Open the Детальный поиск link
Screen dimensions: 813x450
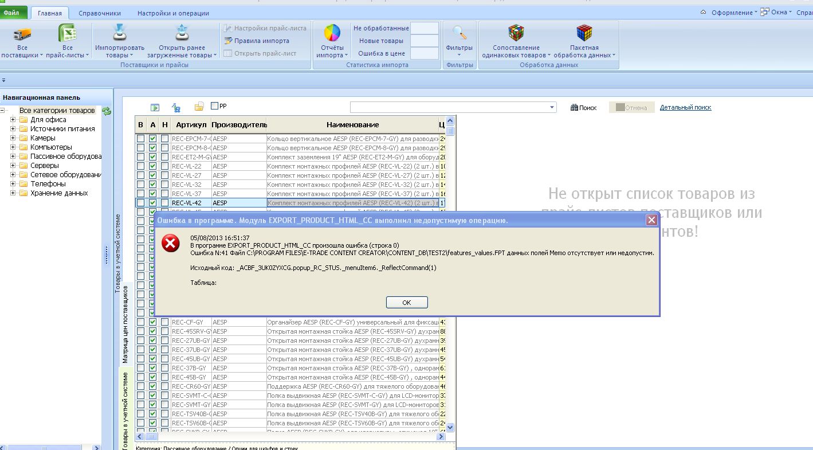click(685, 107)
